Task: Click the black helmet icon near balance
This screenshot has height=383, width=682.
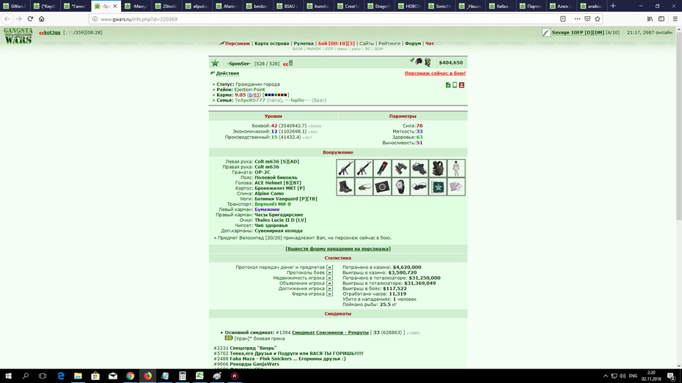Action: (x=419, y=62)
